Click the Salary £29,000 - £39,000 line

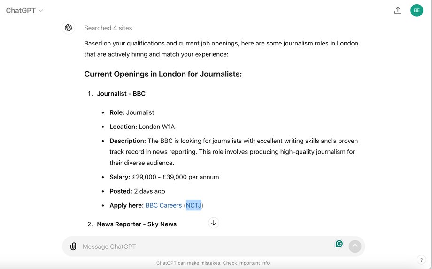tap(164, 177)
